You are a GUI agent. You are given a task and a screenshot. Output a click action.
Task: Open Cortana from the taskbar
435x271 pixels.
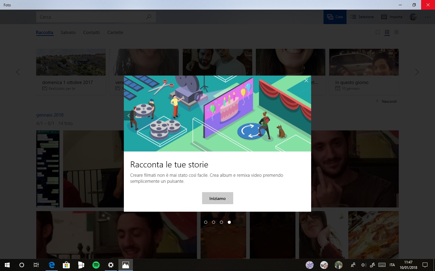[x=22, y=265]
